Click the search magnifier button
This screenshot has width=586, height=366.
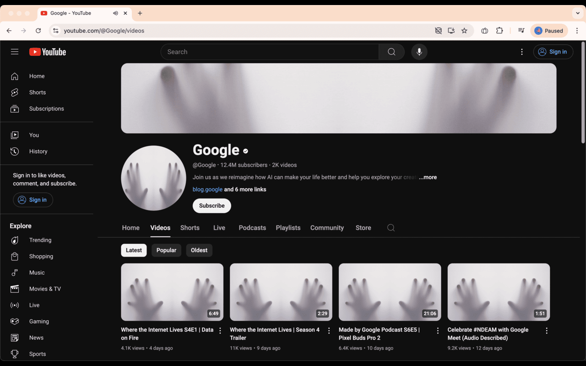coord(391,52)
